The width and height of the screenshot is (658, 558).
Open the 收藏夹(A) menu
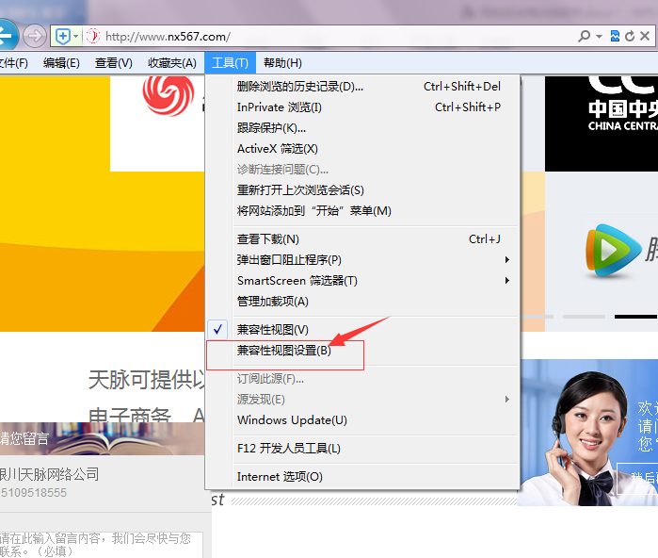(172, 63)
